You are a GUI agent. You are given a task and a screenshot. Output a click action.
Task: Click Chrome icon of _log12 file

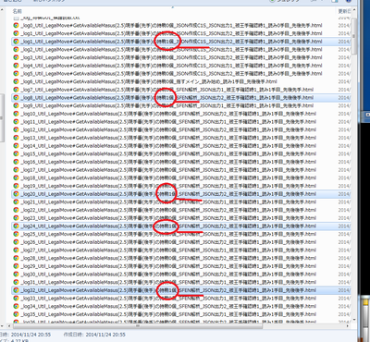pos(16,129)
